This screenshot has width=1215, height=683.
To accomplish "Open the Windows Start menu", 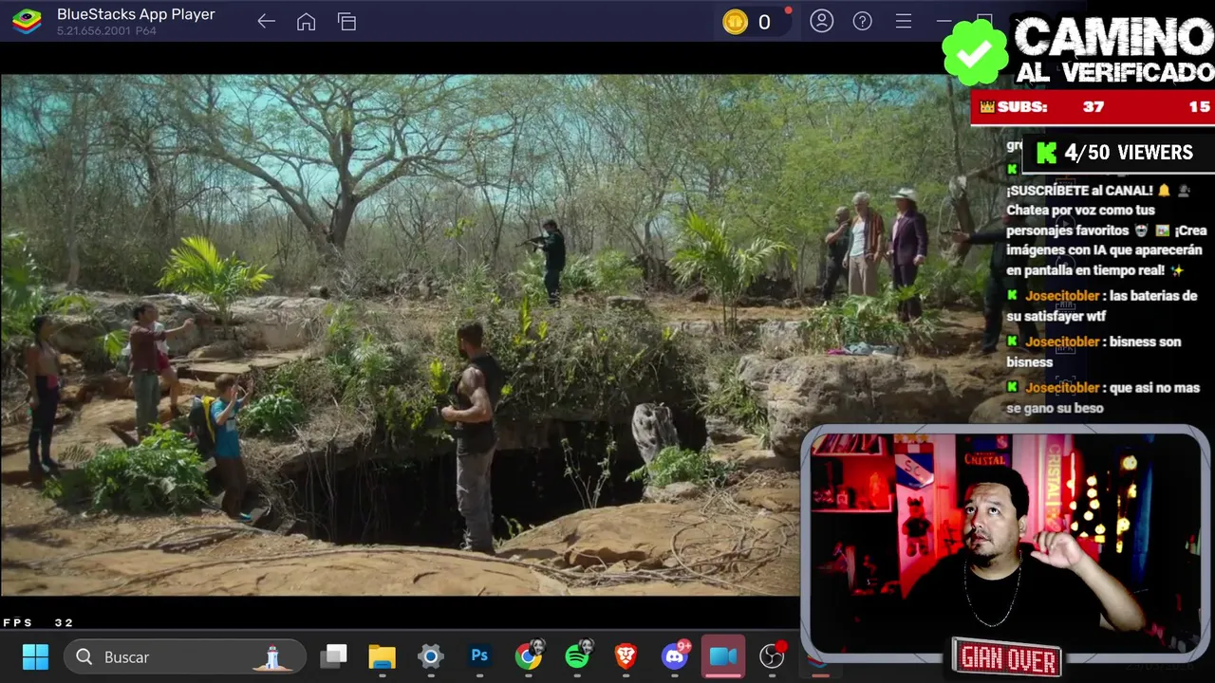I will 35,656.
